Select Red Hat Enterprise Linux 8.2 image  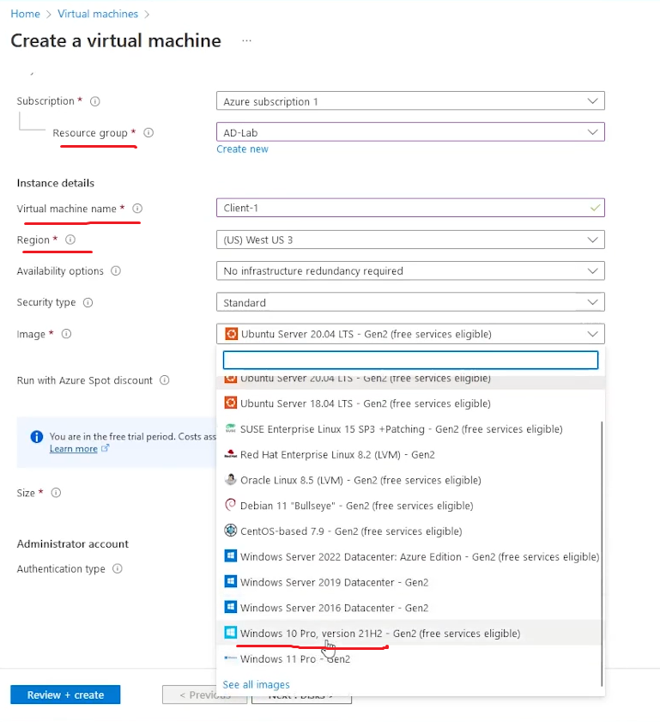tap(409, 454)
